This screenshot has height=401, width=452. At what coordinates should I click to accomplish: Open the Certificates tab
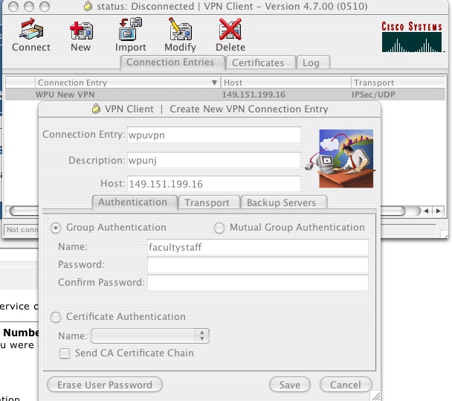261,62
